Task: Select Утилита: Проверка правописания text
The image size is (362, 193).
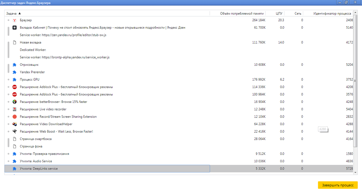Action: [44, 154]
